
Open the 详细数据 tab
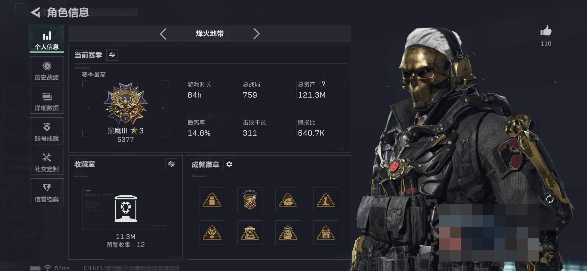pyautogui.click(x=47, y=100)
